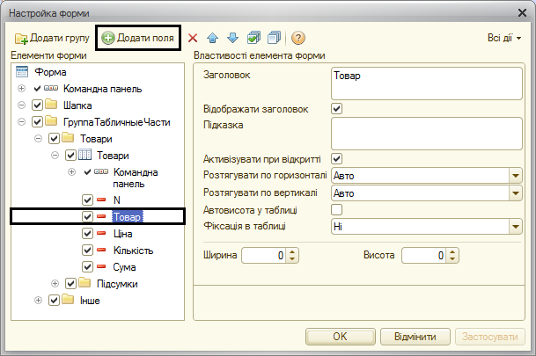The image size is (536, 356).
Task: Open Розтягувати по горизонталі dropdown
Action: tap(516, 176)
